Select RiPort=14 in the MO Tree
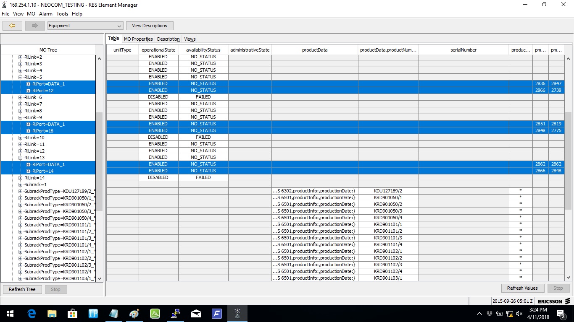Image resolution: width=574 pixels, height=322 pixels. [43, 171]
